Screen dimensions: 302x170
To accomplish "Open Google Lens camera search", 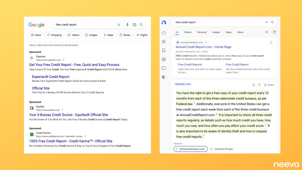I will pyautogui.click(x=134, y=25).
